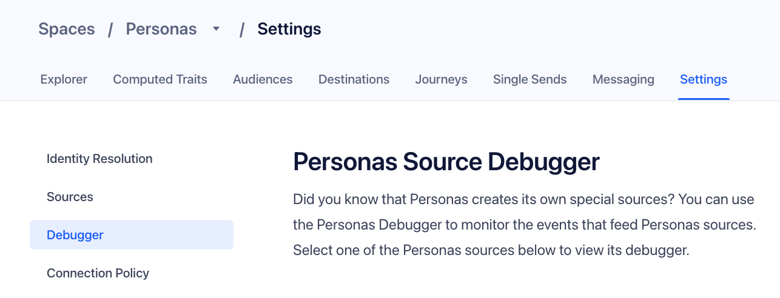Go to the Journeys tab

(441, 79)
